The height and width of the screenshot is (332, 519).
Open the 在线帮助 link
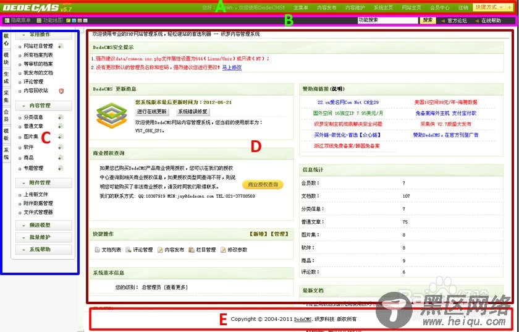(491, 20)
